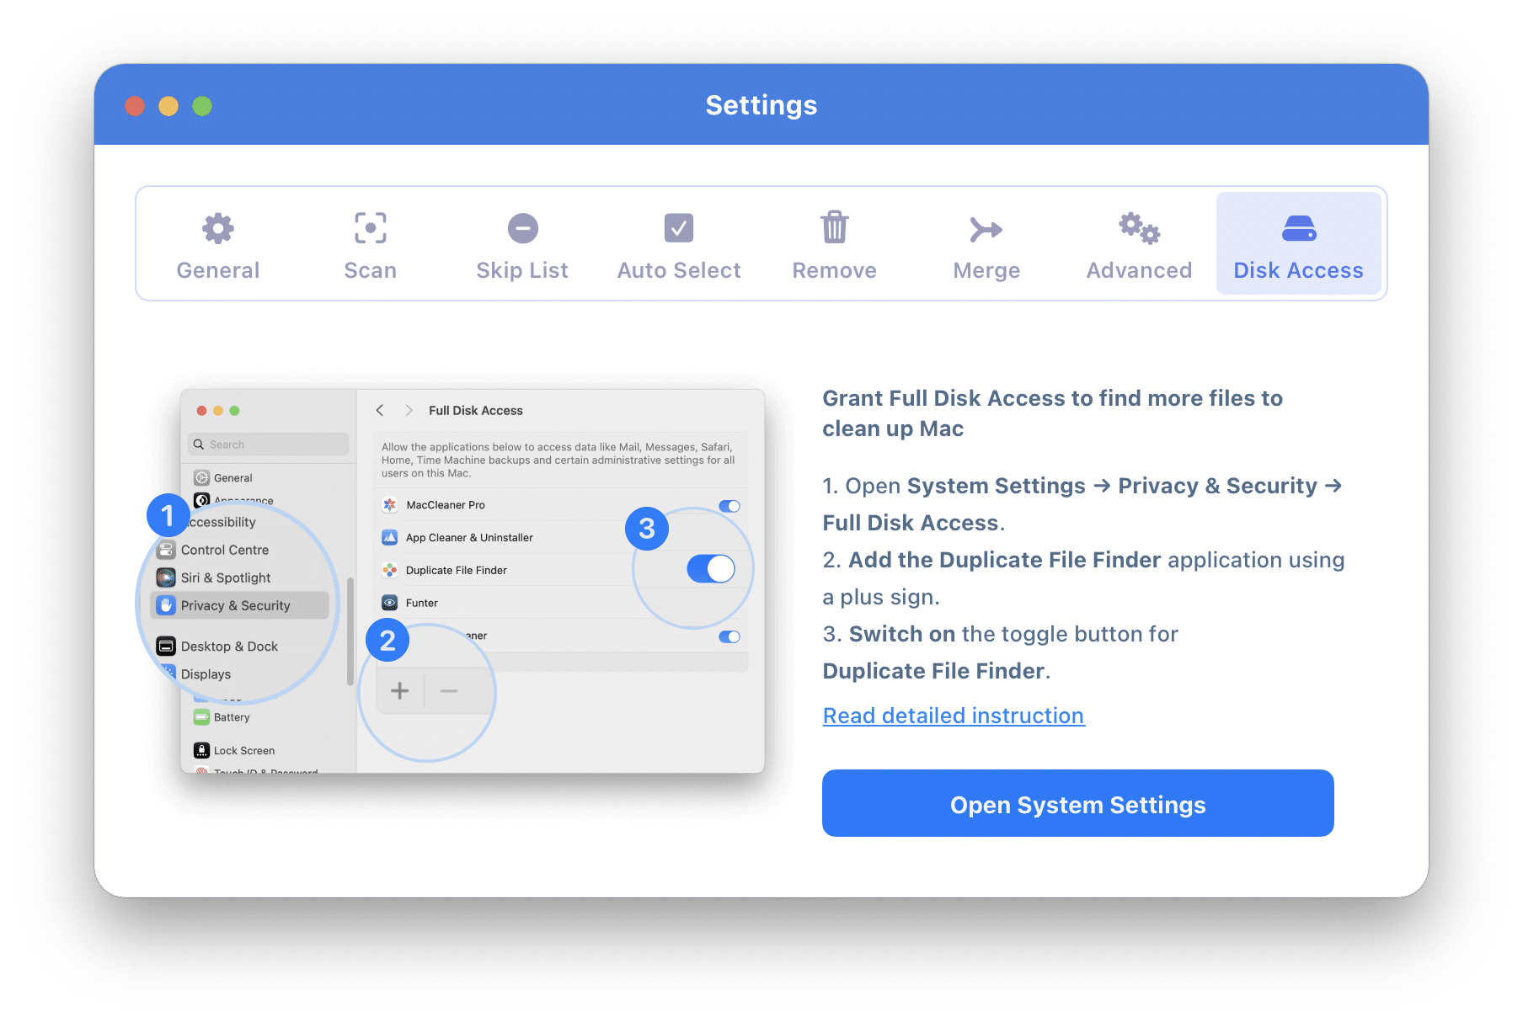Close the Settings window with red button

[135, 106]
